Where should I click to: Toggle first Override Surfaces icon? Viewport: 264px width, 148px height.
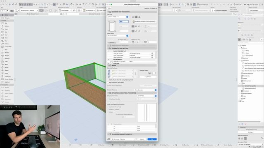[x=109, y=71]
